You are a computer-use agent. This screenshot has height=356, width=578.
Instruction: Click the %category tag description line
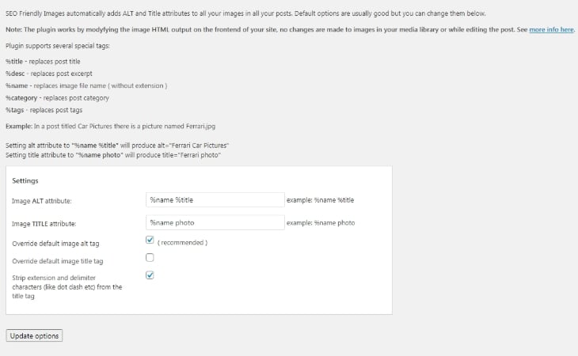(57, 98)
